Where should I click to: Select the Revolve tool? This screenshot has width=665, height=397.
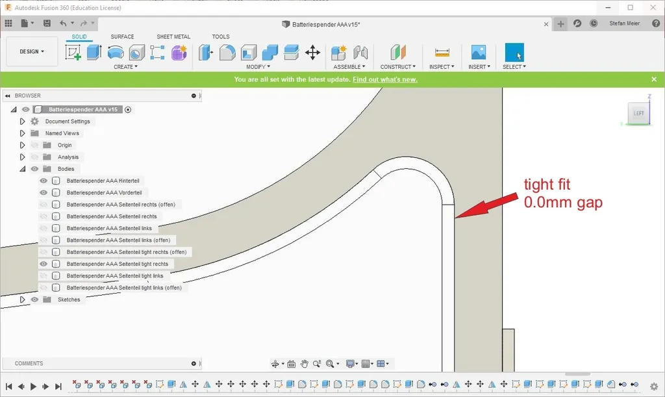(x=116, y=53)
